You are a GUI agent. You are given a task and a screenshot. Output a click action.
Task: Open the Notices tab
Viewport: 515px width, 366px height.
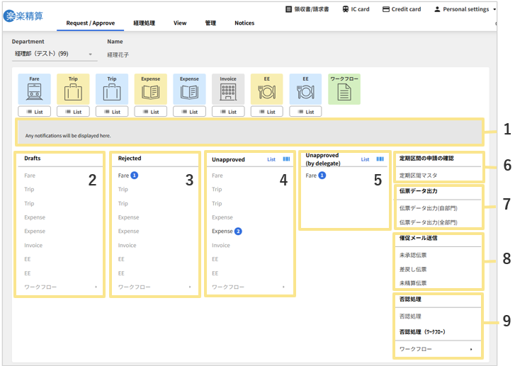[x=244, y=23]
